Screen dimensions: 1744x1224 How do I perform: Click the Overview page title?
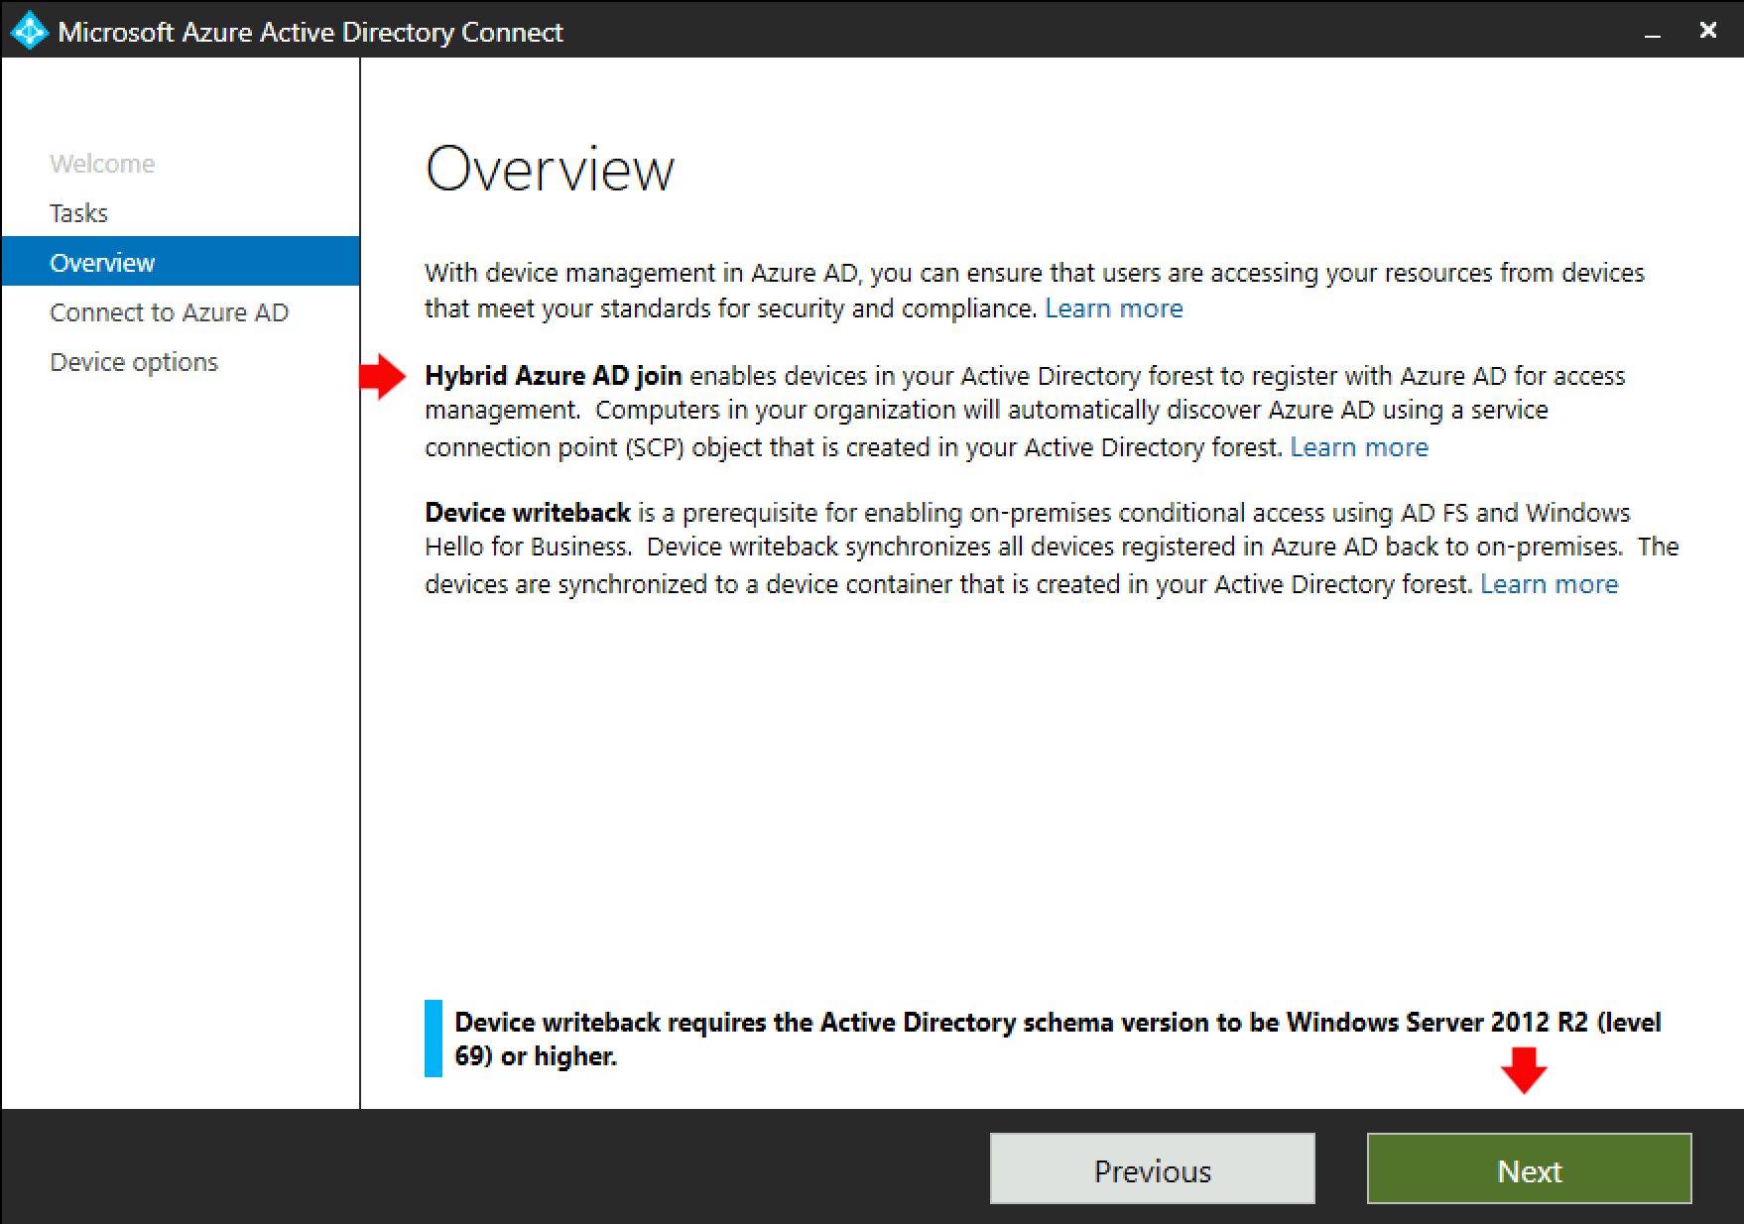(x=550, y=169)
